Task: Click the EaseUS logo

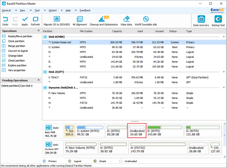Action: click(x=217, y=11)
